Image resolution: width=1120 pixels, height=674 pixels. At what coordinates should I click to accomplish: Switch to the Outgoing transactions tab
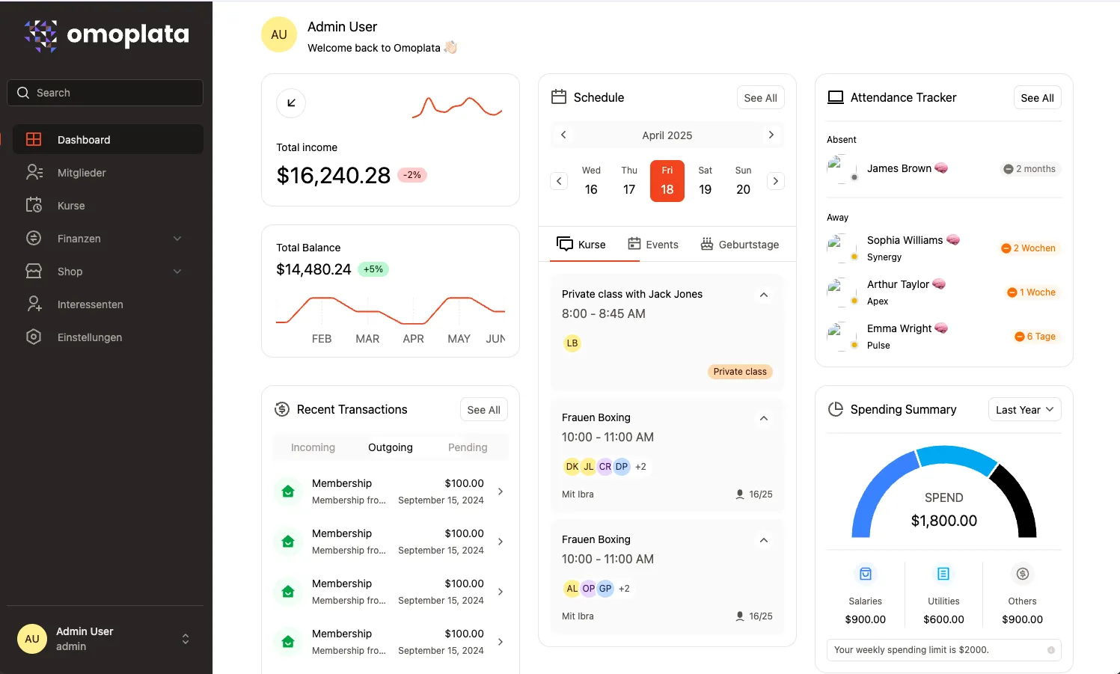click(390, 447)
